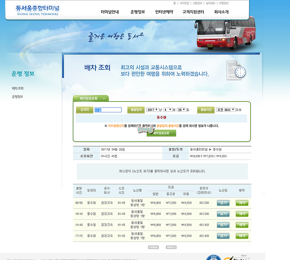Click the 출발시간 label button
290x260 pixels.
(x=206, y=110)
